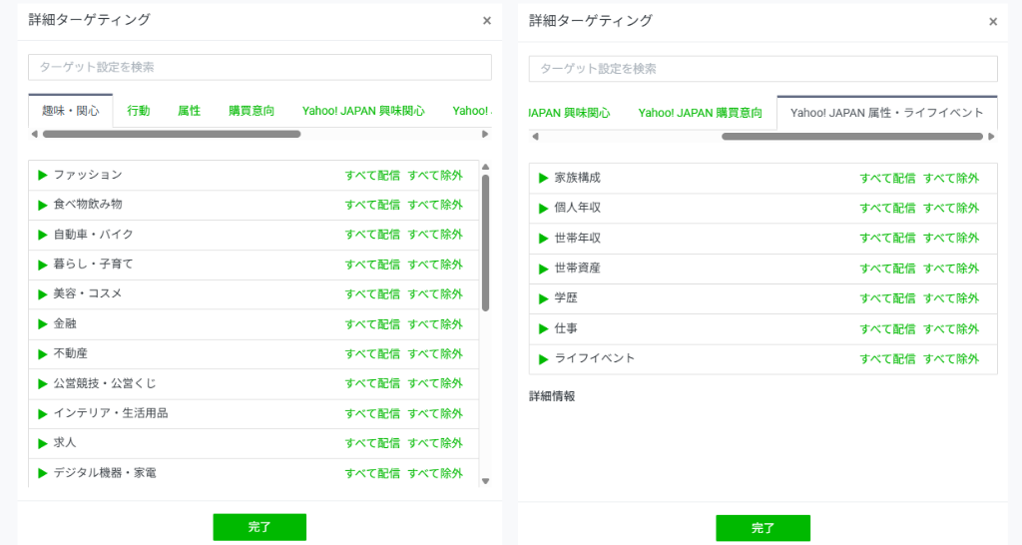This screenshot has width=1022, height=545.
Task: Click 完了 button in right dialog
Action: point(763,528)
